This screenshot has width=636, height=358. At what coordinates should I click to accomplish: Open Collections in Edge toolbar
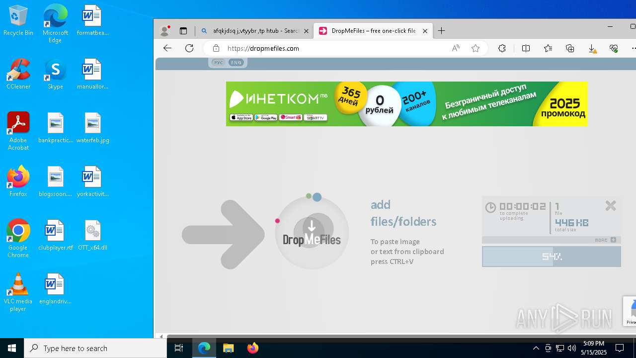pyautogui.click(x=570, y=48)
